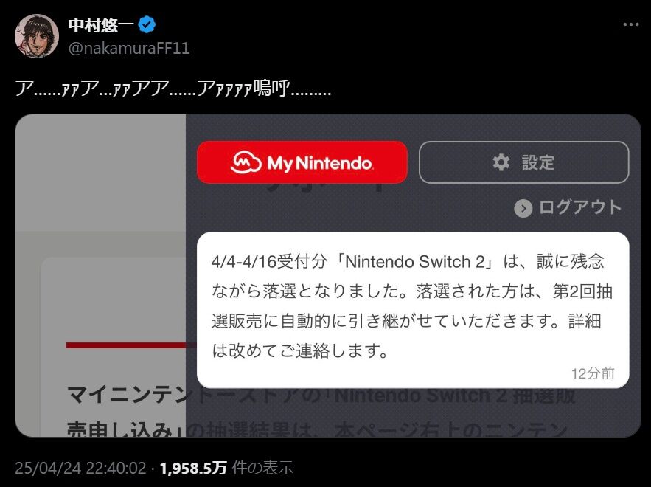Click the 12分前 notification timestamp
This screenshot has width=651, height=487.
point(593,373)
